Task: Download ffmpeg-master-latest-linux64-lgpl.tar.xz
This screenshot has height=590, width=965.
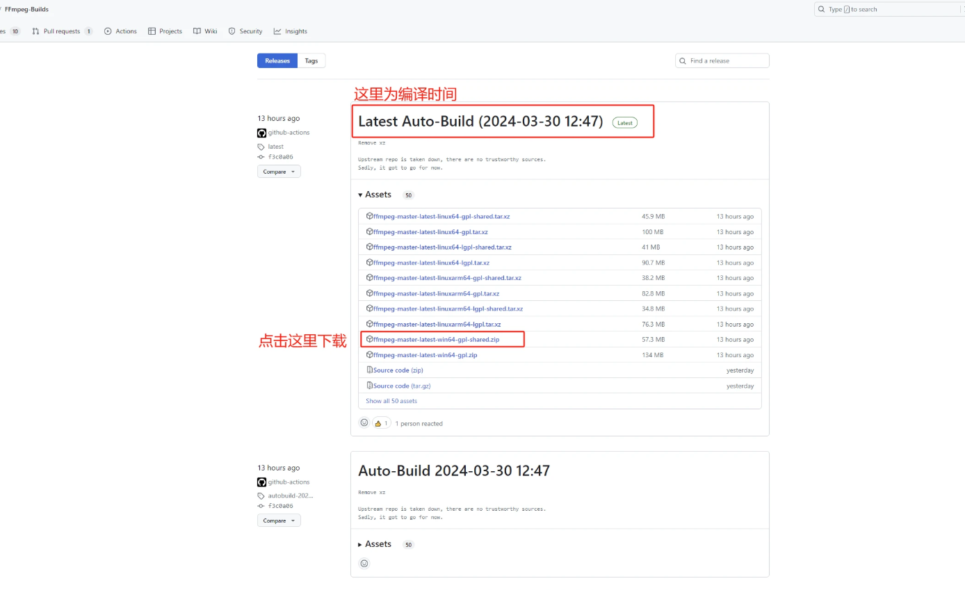Action: click(431, 263)
